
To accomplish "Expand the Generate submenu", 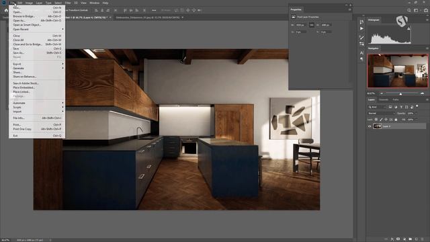I will tap(38, 68).
